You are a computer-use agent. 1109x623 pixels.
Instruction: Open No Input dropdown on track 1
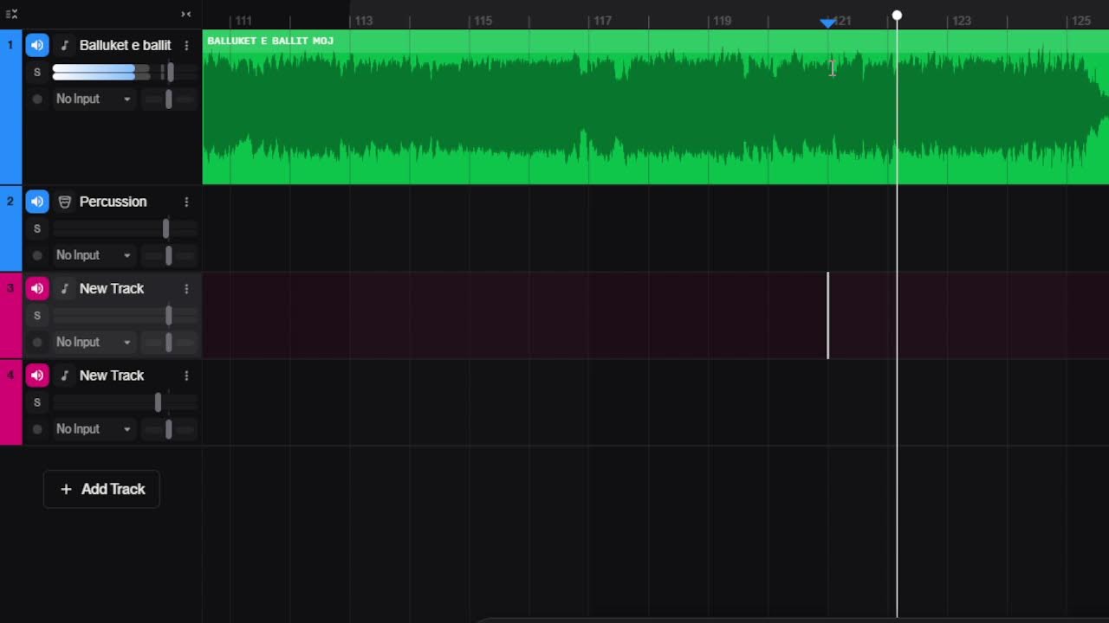(x=93, y=99)
